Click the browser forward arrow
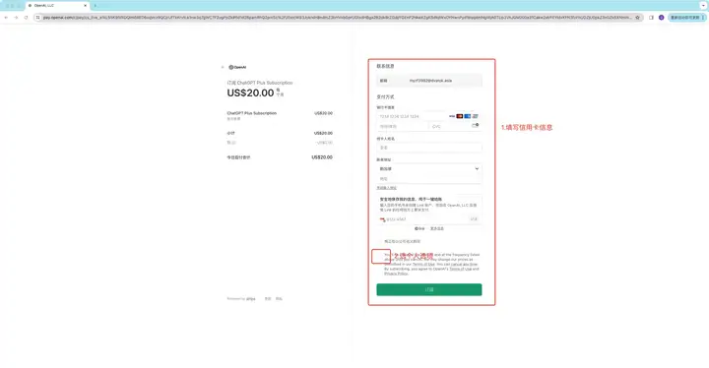 [x=16, y=17]
